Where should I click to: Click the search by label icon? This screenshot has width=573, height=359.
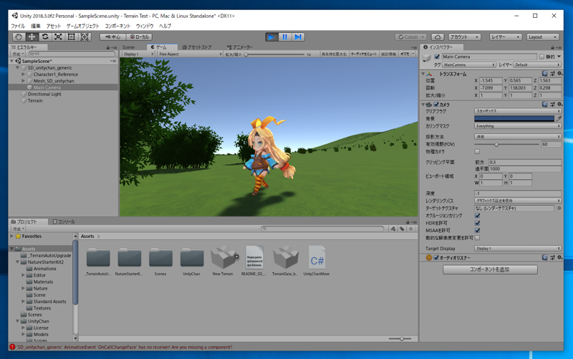(x=402, y=229)
